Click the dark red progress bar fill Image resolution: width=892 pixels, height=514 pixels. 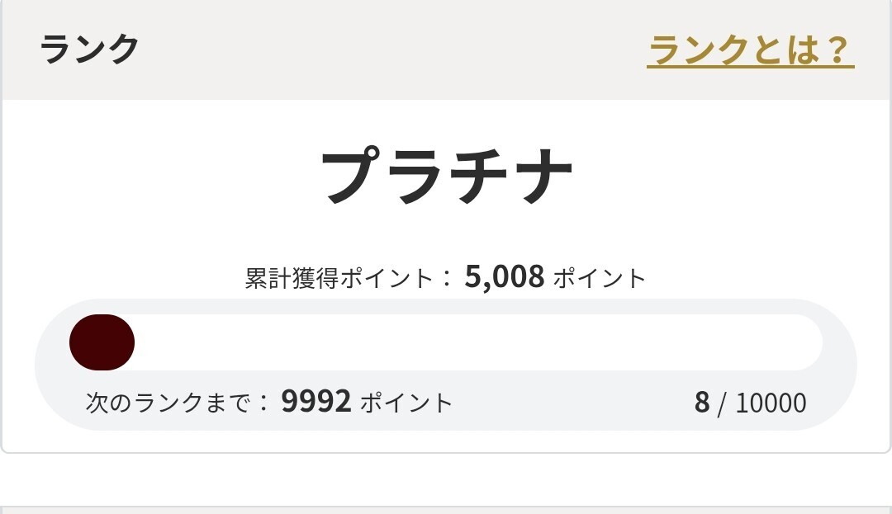[102, 342]
